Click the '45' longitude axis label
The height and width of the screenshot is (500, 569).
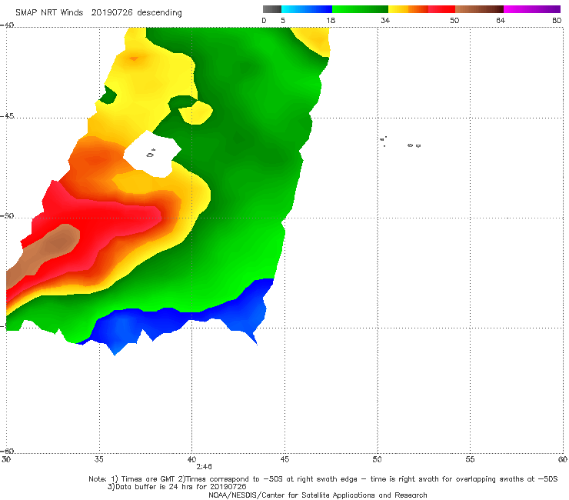click(x=284, y=459)
